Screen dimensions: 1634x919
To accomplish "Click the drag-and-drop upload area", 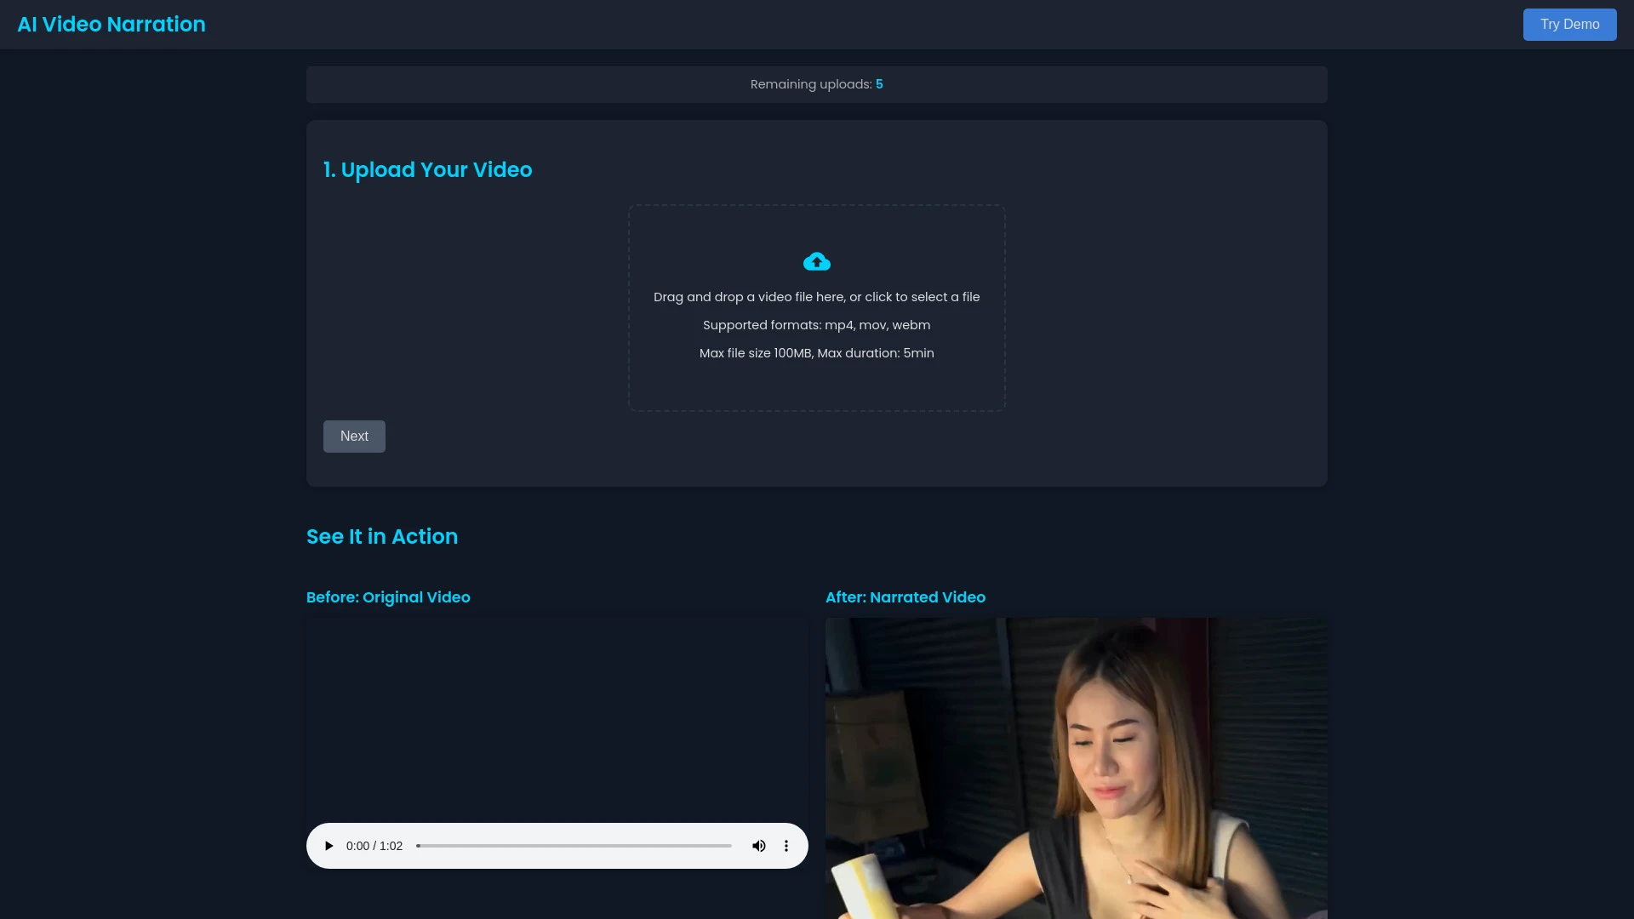I will (816, 307).
